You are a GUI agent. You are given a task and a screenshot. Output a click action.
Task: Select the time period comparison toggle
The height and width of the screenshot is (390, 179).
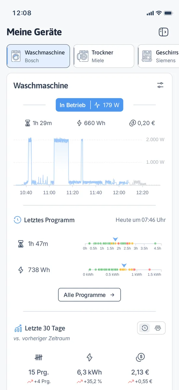coord(145,328)
